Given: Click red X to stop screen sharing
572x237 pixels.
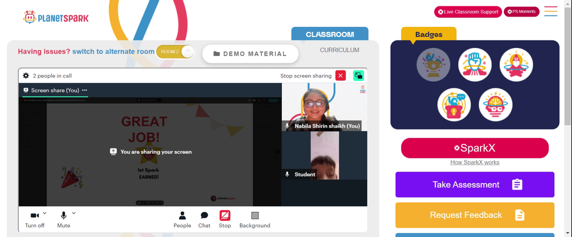Looking at the screenshot, I should (340, 76).
